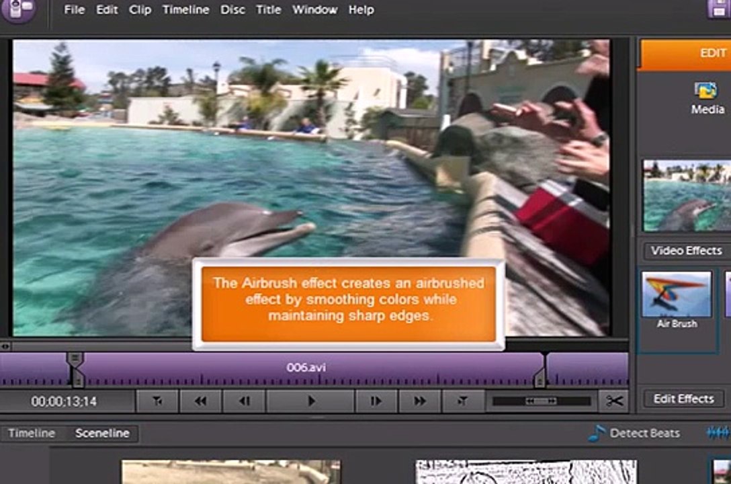Viewport: 731px width, 484px height.
Task: Select the first sceneline clip thumbnail
Action: [x=230, y=472]
